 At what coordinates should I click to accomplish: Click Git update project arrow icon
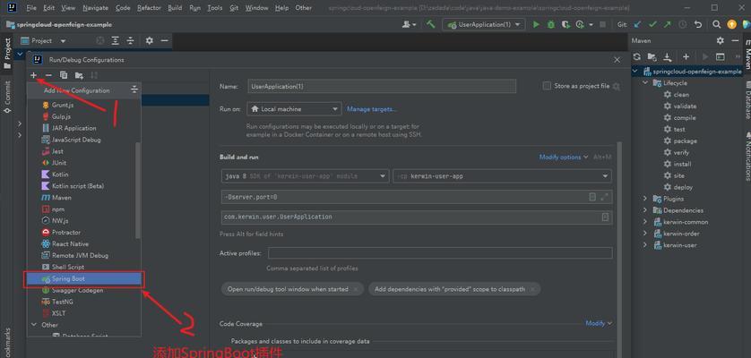point(637,24)
